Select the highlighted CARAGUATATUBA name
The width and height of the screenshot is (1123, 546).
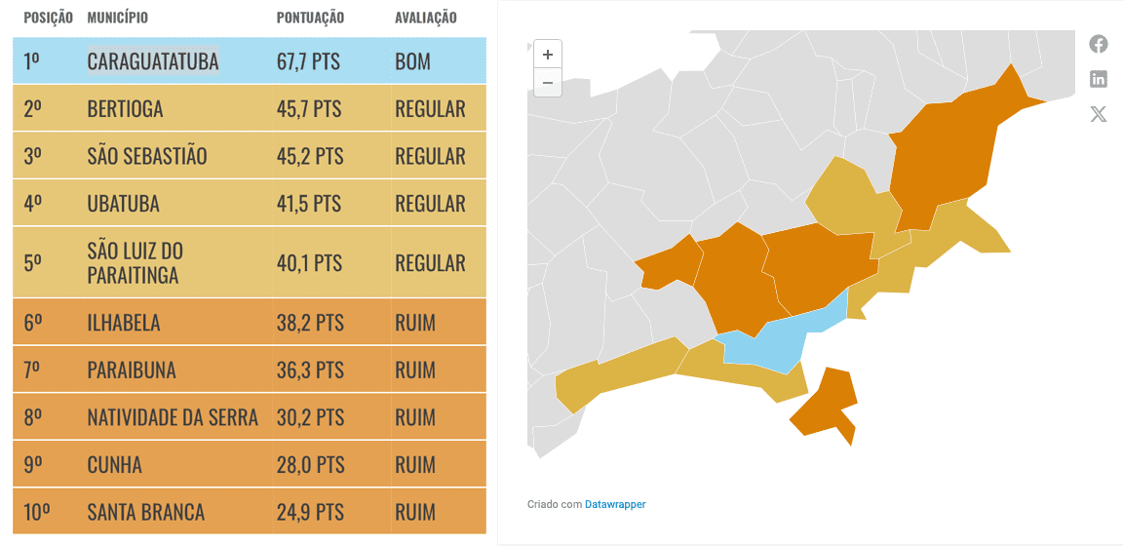(x=153, y=61)
